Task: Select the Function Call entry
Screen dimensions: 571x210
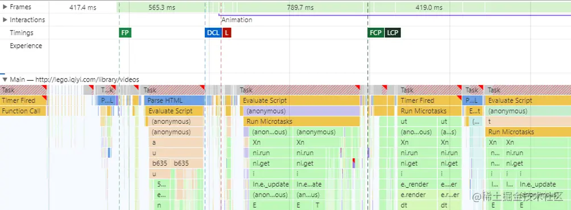Action: [x=23, y=111]
